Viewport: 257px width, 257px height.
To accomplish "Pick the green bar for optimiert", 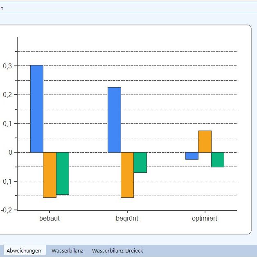I will click(x=218, y=160).
